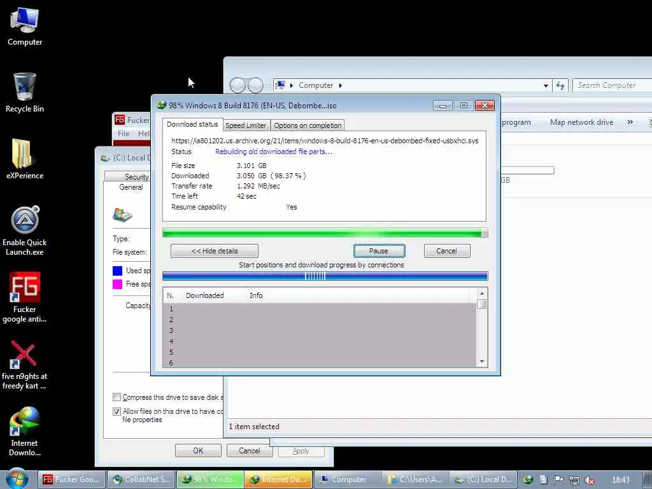Click the network tray icon
The image size is (652, 489).
tap(574, 480)
